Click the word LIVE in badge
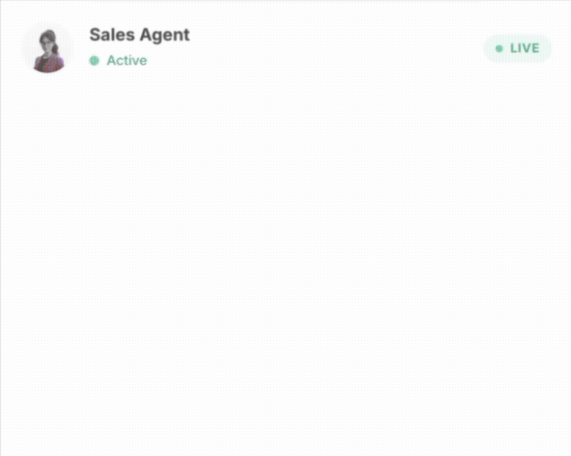This screenshot has width=571, height=456. tap(524, 48)
